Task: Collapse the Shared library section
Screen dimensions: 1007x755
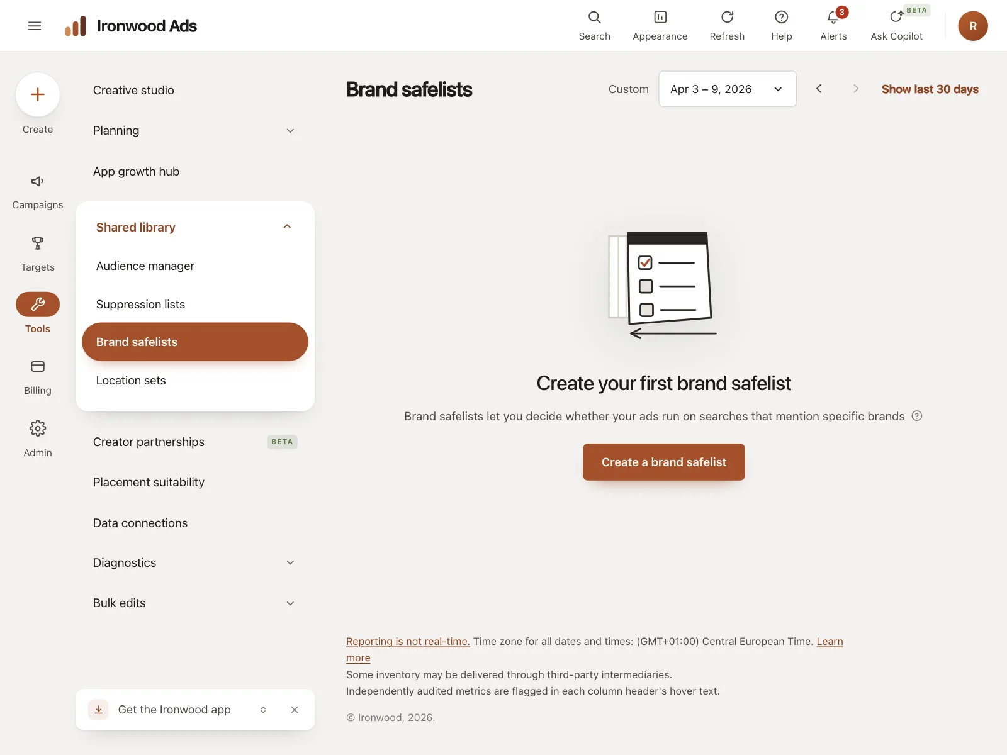Action: [x=194, y=227]
